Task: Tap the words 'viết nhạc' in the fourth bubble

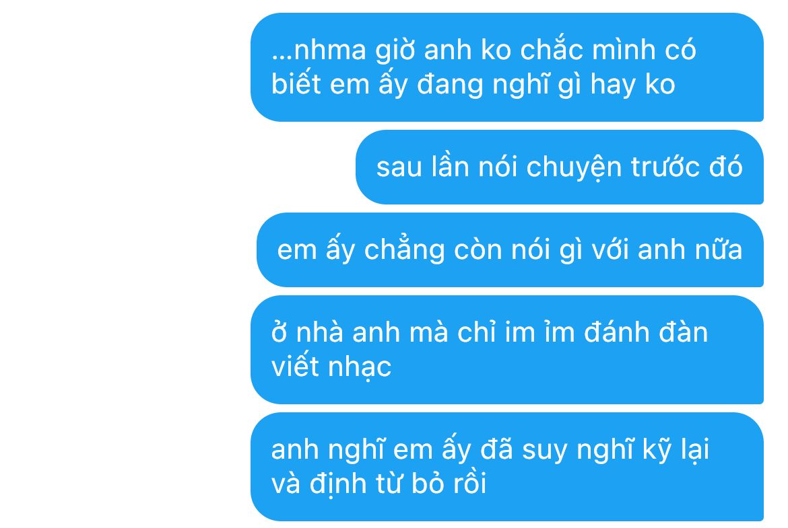Action: [x=331, y=367]
